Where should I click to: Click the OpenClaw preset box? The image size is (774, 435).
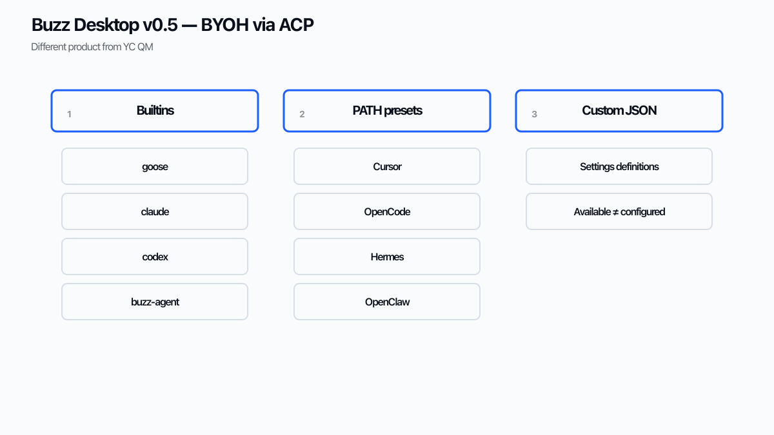click(387, 302)
